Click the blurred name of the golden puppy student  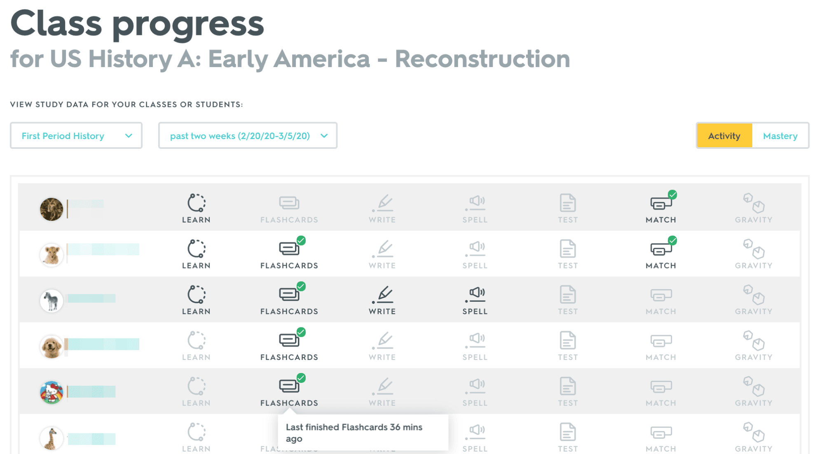103,344
